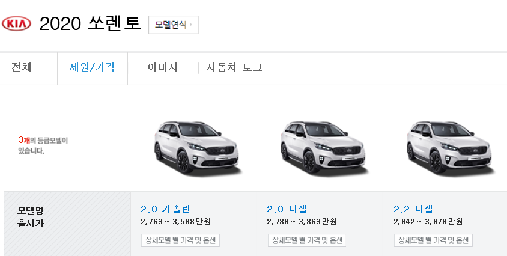View 상세모델 별 가격 및 옵션 for 2.2 디젤

coord(433,240)
